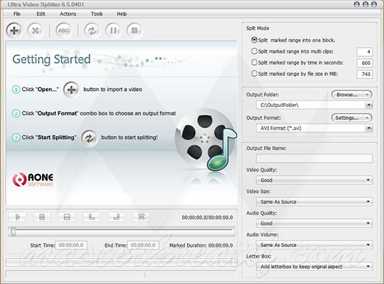Open the Video Quality dropdown

[x=314, y=180]
